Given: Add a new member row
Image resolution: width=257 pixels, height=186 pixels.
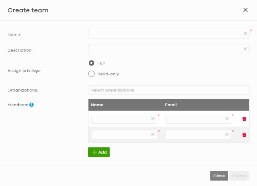Looking at the screenshot, I should click(x=99, y=152).
